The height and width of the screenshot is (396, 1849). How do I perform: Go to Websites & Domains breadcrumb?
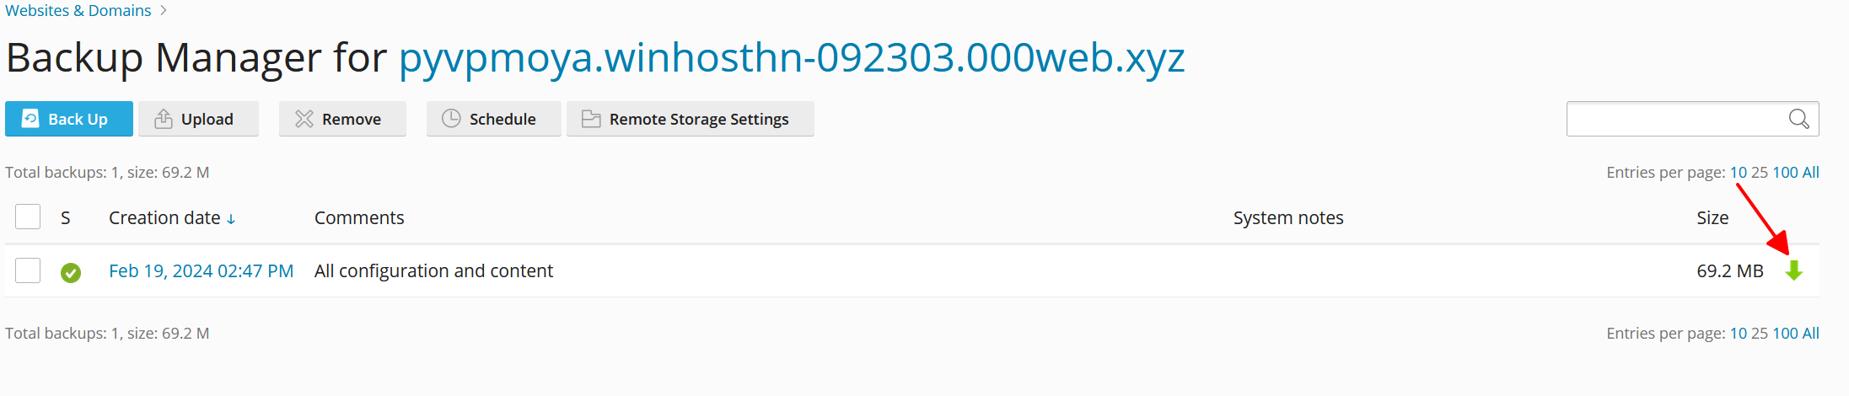pyautogui.click(x=78, y=10)
